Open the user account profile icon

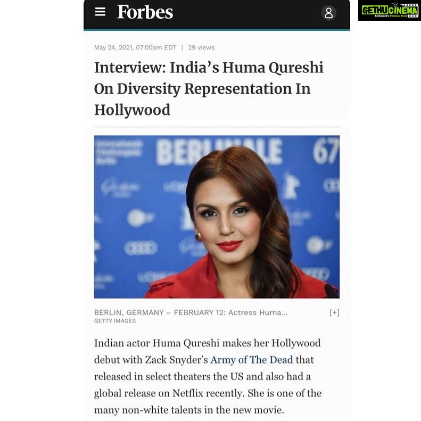[328, 13]
